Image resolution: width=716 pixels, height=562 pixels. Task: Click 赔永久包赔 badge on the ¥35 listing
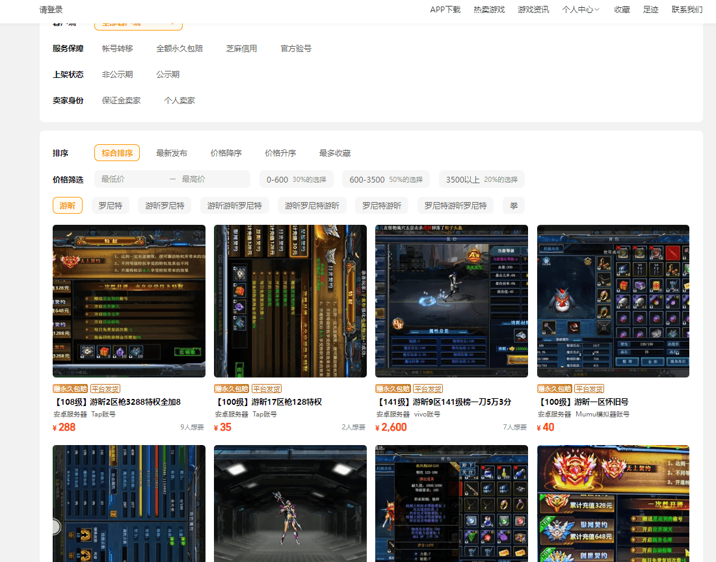point(232,389)
